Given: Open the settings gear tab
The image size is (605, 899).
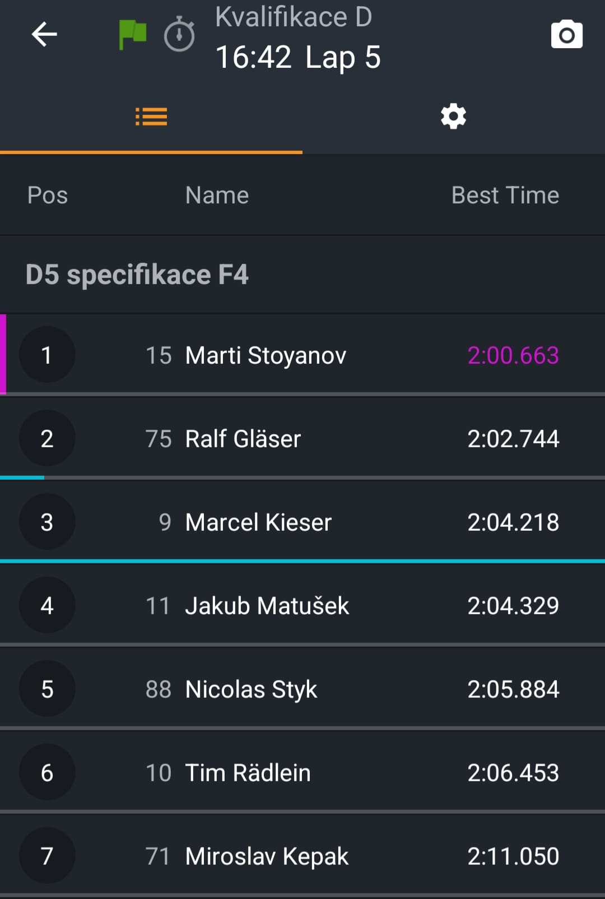Looking at the screenshot, I should point(453,117).
